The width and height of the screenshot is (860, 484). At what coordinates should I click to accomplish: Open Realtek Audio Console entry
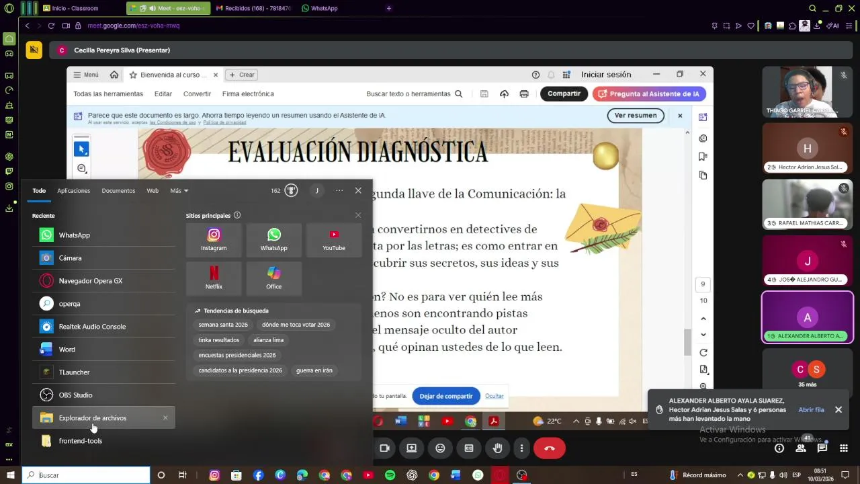(103, 327)
